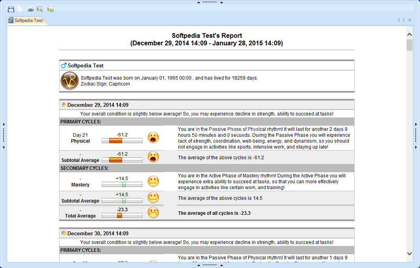The height and width of the screenshot is (268, 420).
Task: Go to the previous tab with the left arrow
Action: pyautogui.click(x=399, y=20)
